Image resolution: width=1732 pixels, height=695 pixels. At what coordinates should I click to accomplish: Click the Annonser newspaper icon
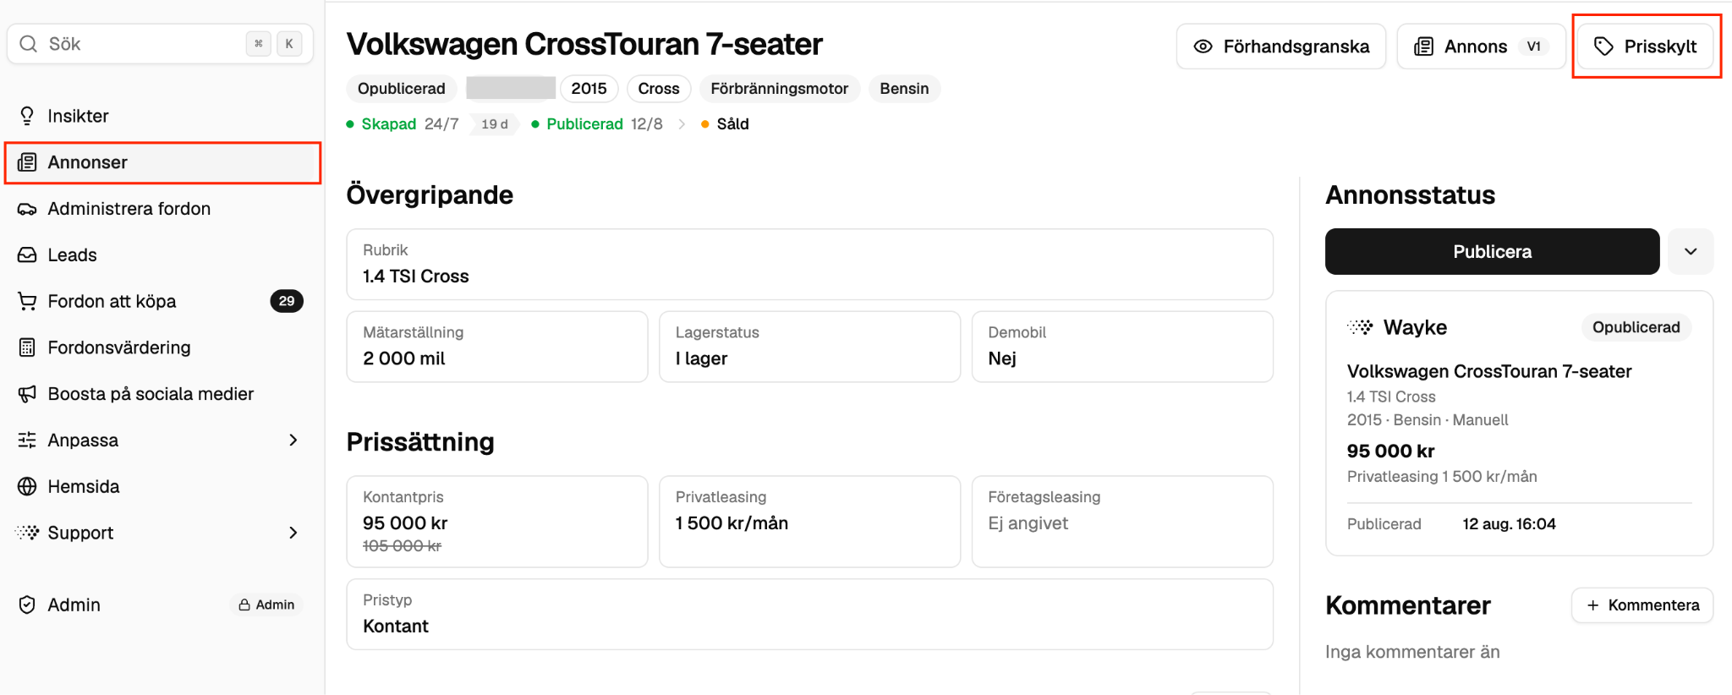pyautogui.click(x=27, y=162)
